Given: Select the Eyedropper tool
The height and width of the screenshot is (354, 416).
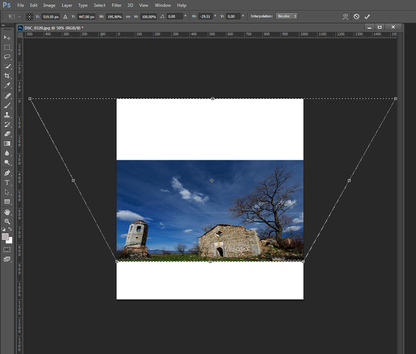Looking at the screenshot, I should (x=7, y=86).
